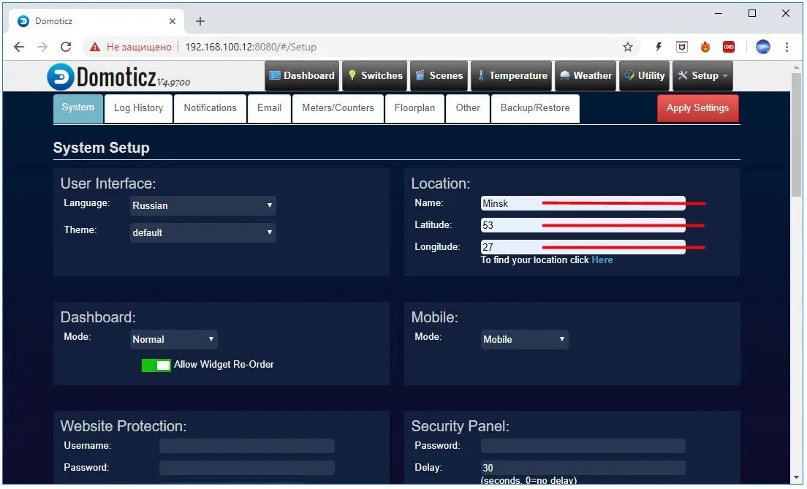Open the Language dropdown showing Russian

point(202,205)
